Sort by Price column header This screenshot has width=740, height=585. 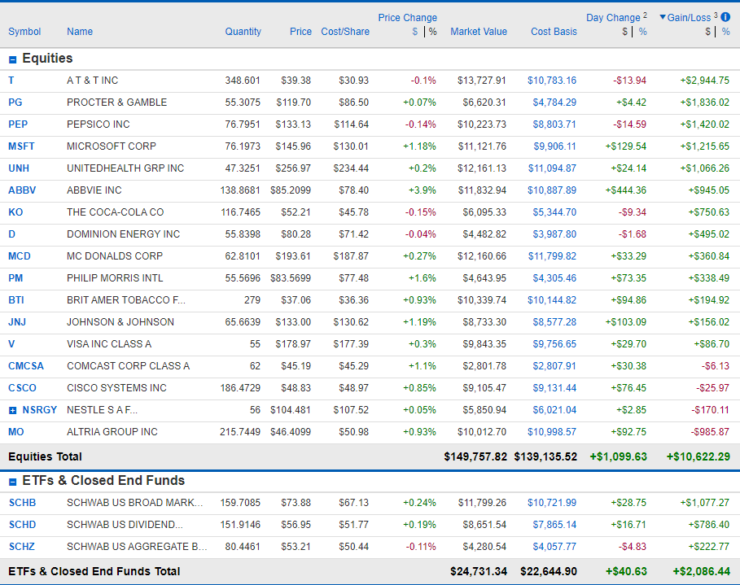[x=300, y=32]
